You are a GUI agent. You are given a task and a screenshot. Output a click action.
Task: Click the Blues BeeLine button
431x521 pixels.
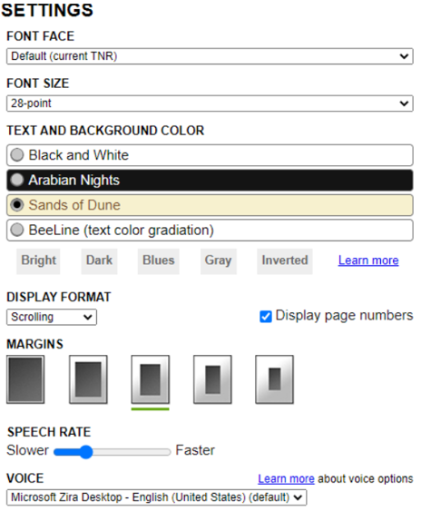click(x=159, y=261)
